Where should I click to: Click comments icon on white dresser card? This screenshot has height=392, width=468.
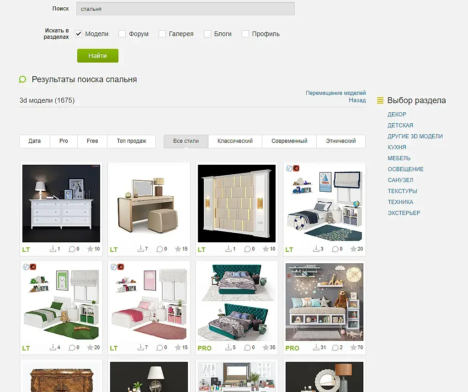point(72,249)
